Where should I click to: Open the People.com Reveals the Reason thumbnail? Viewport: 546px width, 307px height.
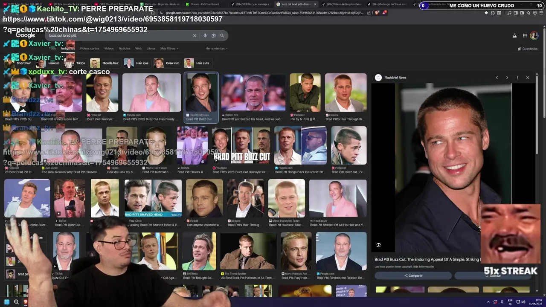click(x=341, y=251)
